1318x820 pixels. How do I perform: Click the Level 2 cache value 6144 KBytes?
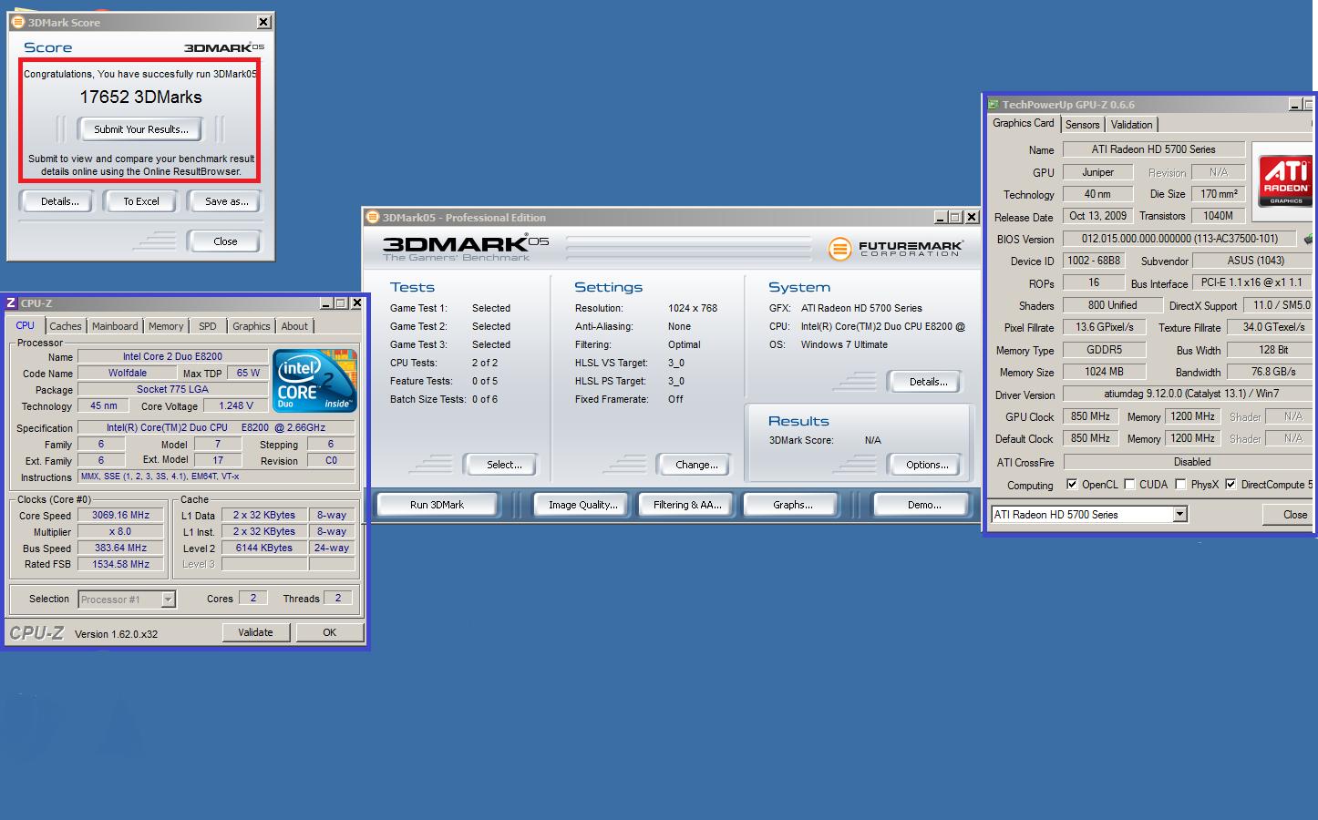click(x=263, y=548)
